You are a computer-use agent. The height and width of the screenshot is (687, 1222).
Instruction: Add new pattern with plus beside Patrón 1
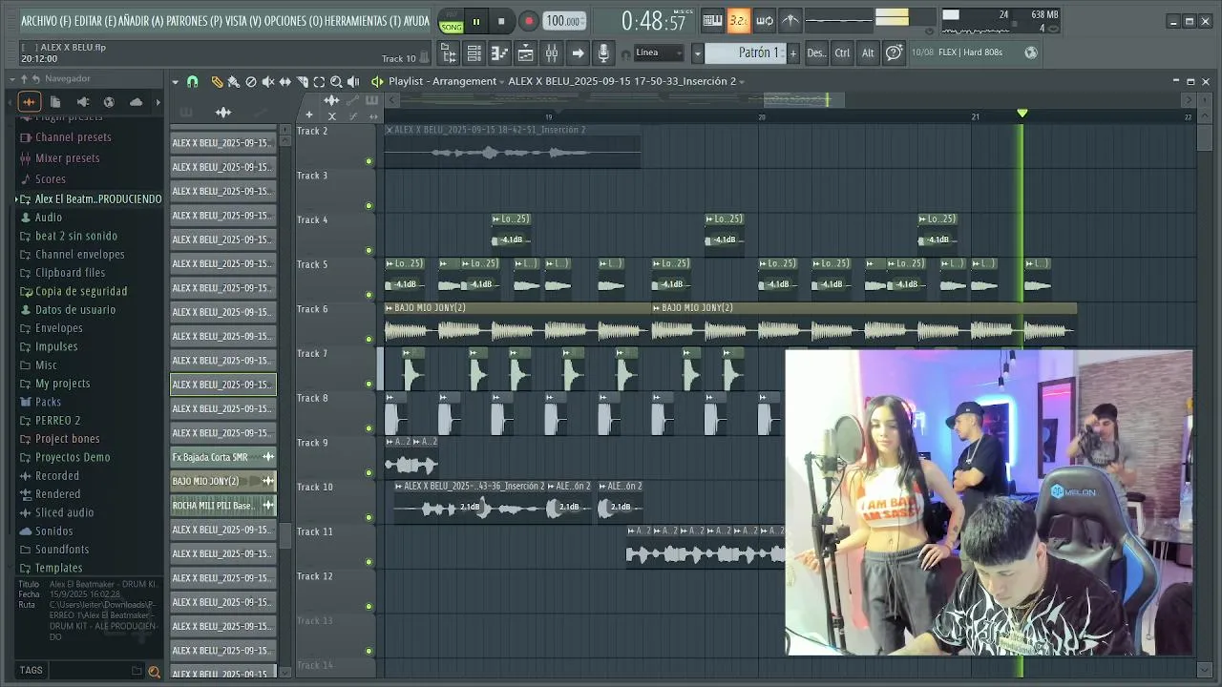tap(792, 53)
